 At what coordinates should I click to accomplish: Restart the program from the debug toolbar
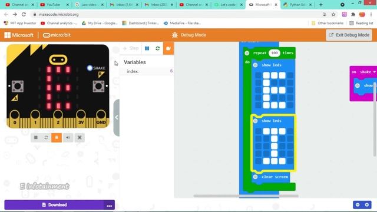point(157,48)
